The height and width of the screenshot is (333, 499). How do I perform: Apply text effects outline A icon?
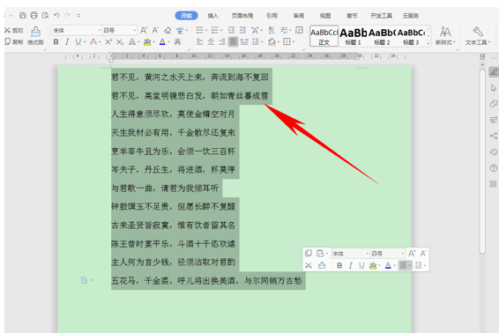point(131,41)
